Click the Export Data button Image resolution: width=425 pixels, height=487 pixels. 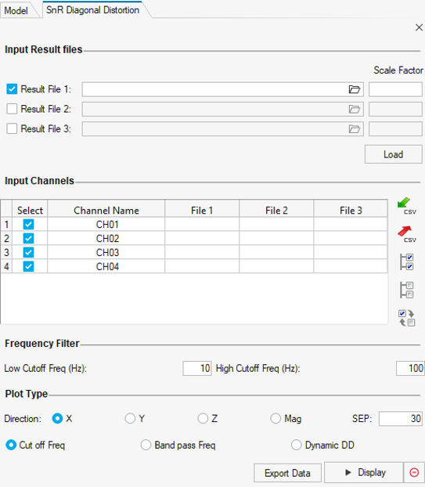click(x=287, y=473)
